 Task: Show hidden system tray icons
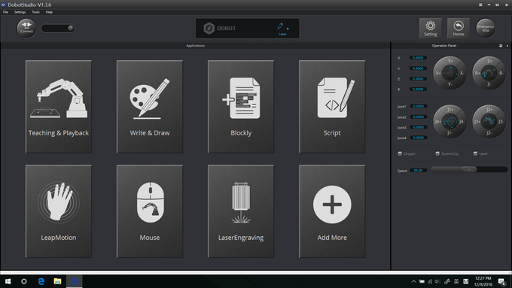(413, 281)
